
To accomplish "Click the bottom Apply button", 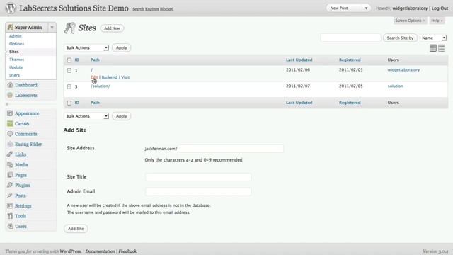I will click(121, 116).
